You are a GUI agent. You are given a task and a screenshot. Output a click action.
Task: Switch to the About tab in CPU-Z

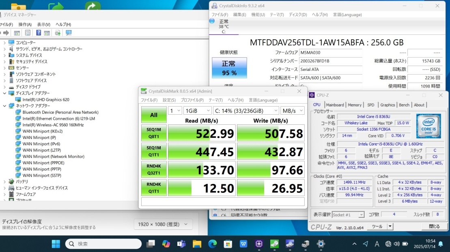coord(419,105)
